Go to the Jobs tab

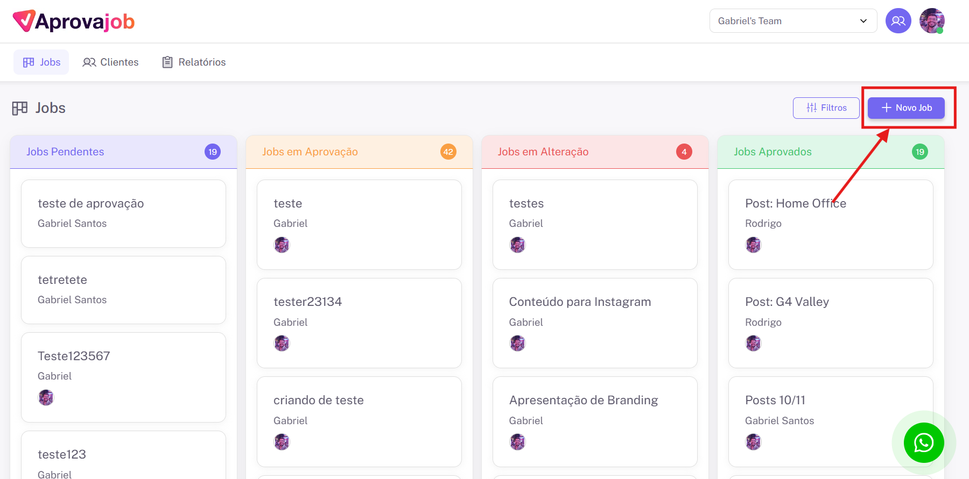41,62
